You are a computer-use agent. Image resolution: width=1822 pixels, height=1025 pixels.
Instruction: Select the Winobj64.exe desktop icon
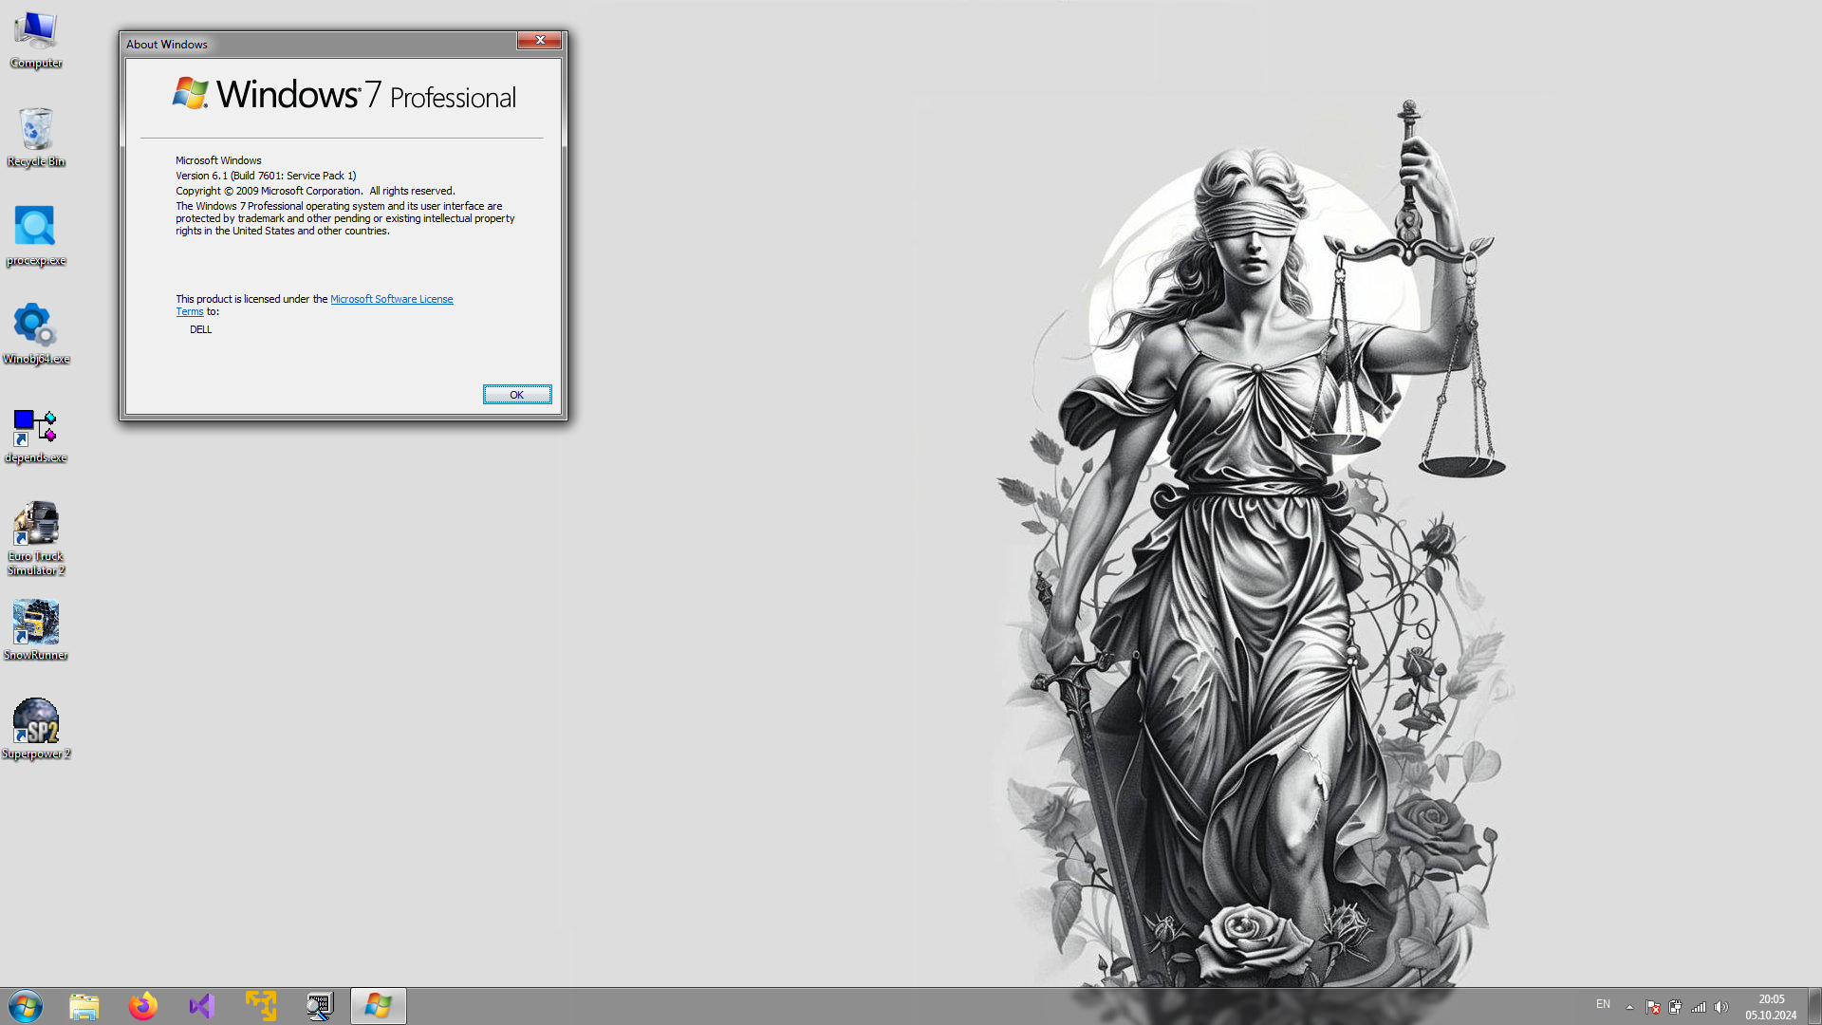click(x=35, y=327)
